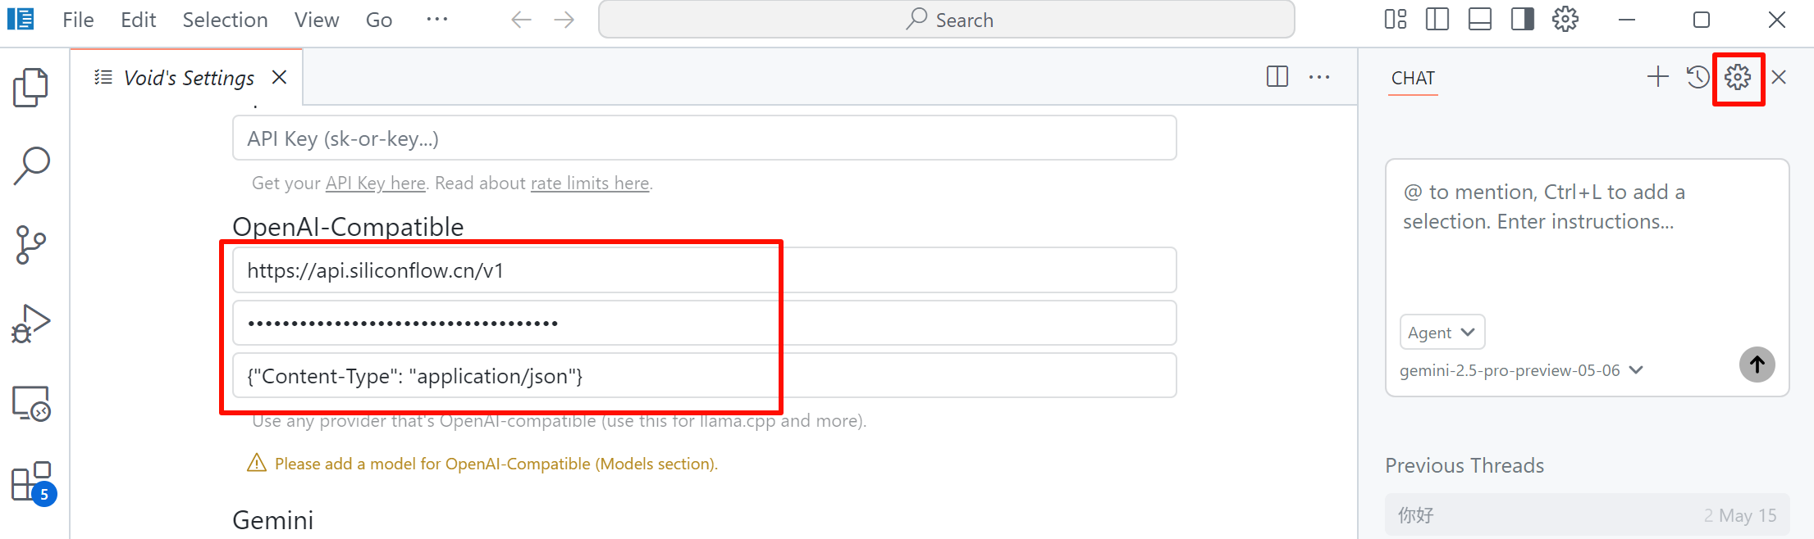Screen dimensions: 1814x539
Task: Open the Go menu
Action: [x=379, y=20]
